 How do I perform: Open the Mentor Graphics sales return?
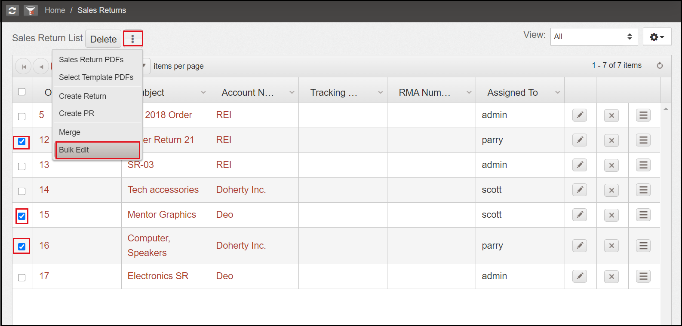[x=162, y=215]
